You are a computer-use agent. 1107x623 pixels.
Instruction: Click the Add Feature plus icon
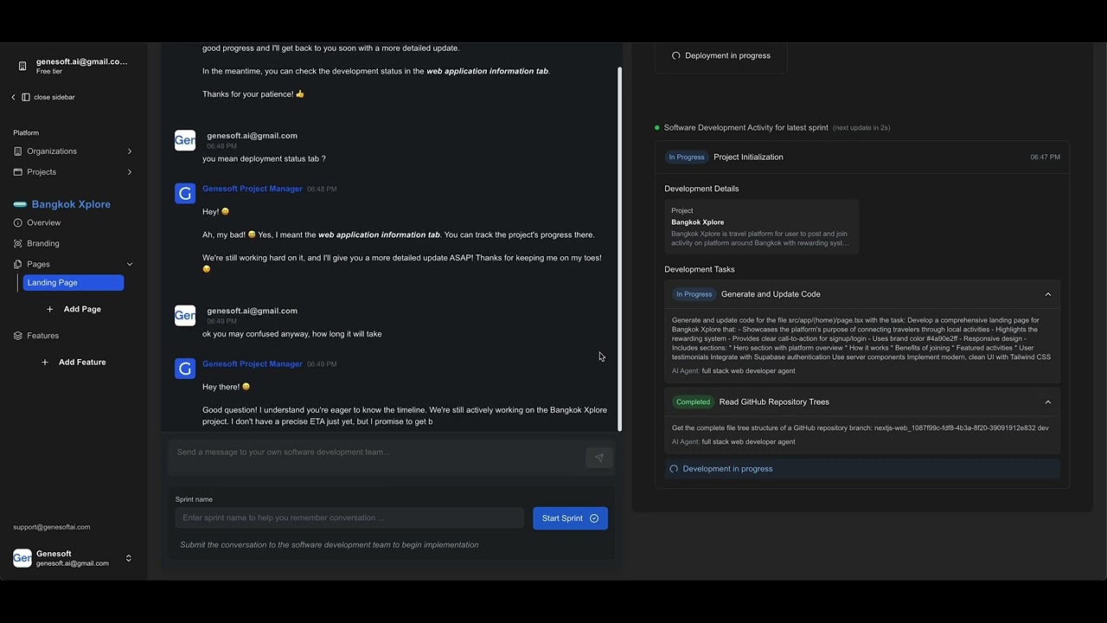(x=45, y=363)
